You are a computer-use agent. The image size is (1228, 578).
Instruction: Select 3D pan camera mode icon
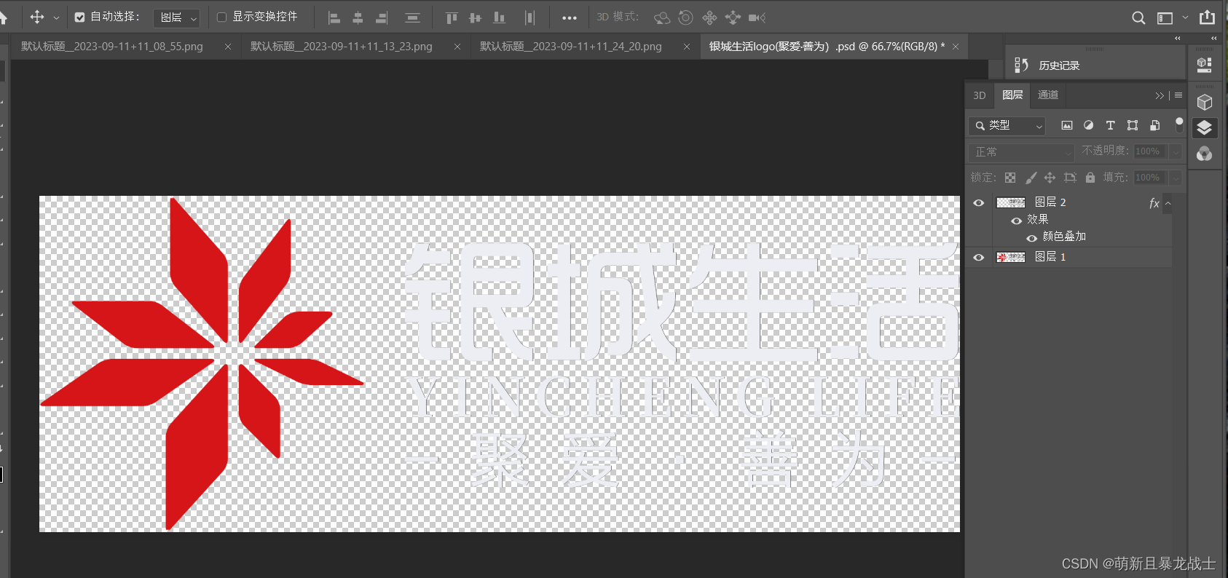(709, 17)
